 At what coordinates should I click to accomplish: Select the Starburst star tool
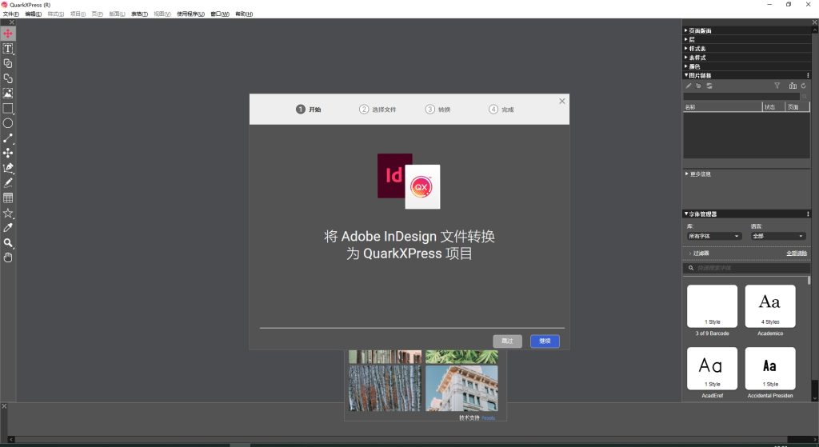pyautogui.click(x=8, y=213)
